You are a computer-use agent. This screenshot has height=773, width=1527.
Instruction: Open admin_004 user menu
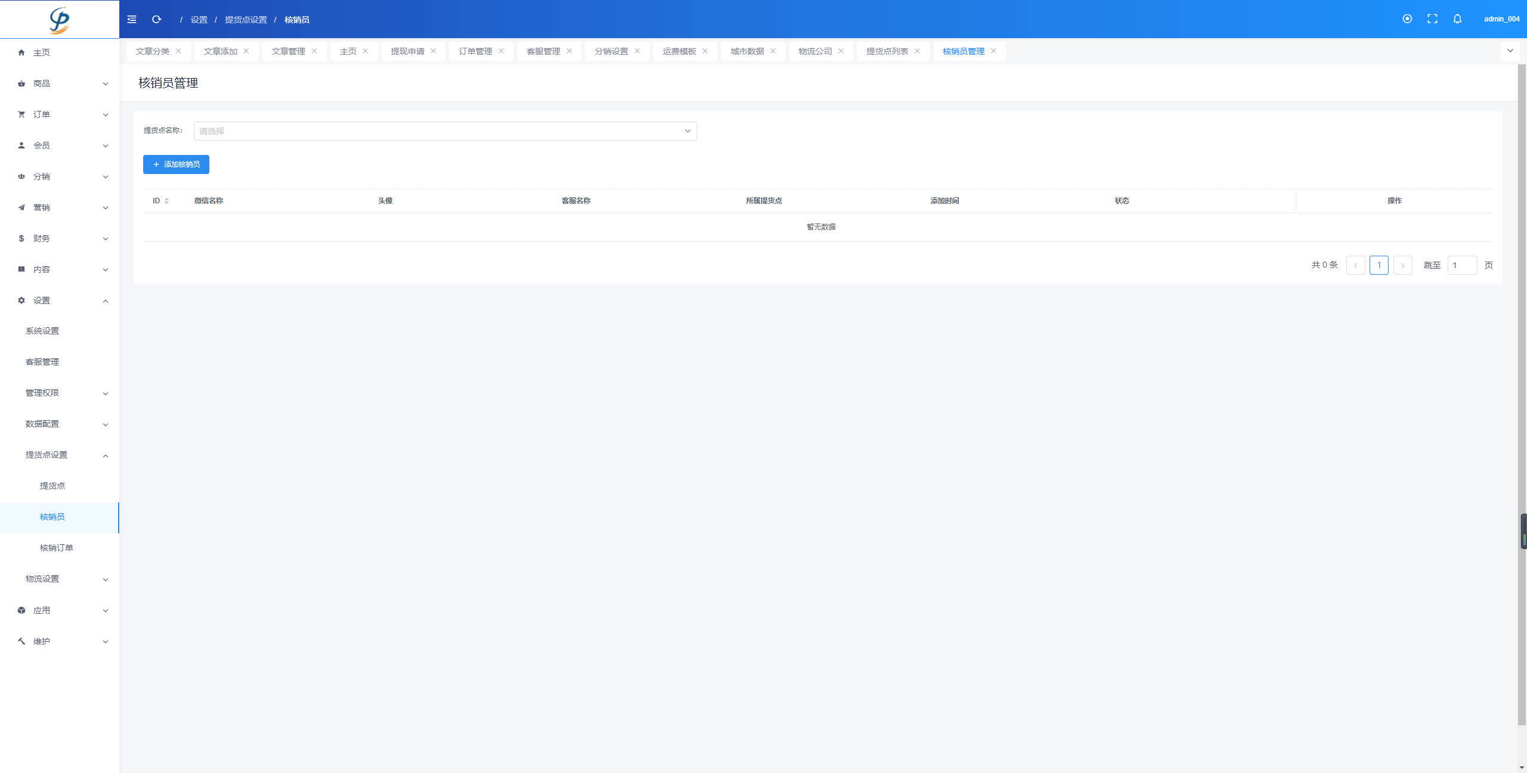(1502, 19)
